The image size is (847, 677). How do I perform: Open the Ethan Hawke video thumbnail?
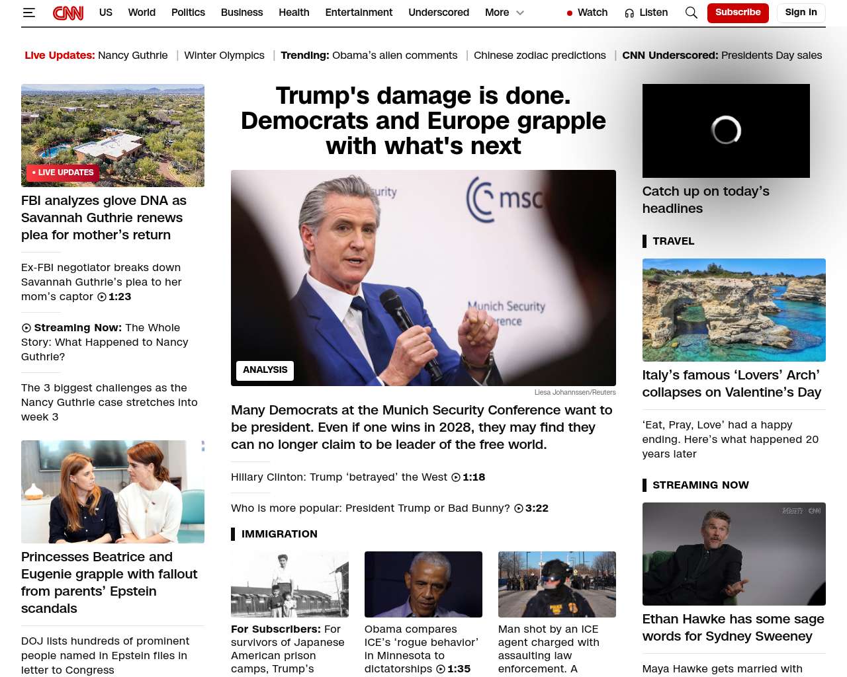click(733, 553)
